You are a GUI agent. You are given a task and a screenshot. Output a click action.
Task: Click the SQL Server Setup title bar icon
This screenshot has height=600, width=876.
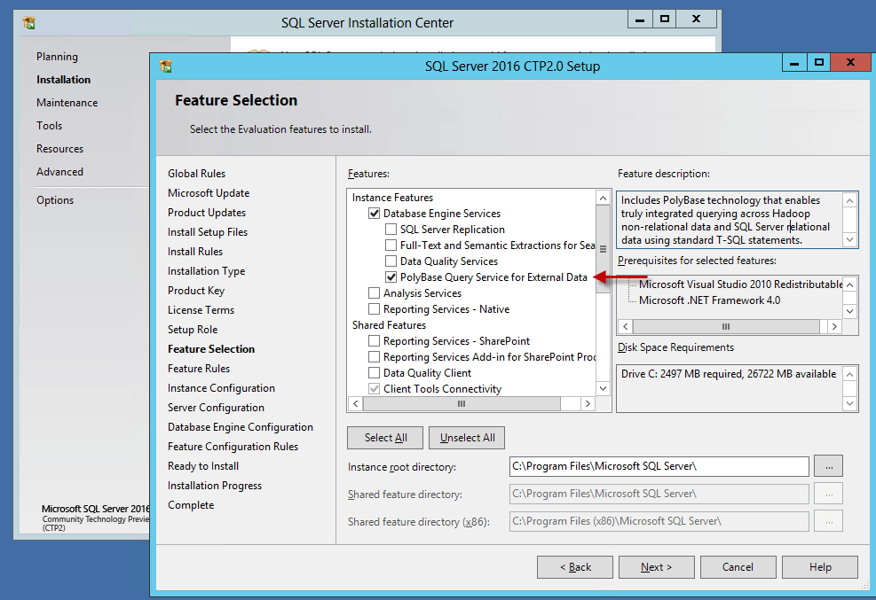[165, 66]
